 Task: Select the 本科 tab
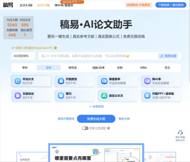point(48,68)
